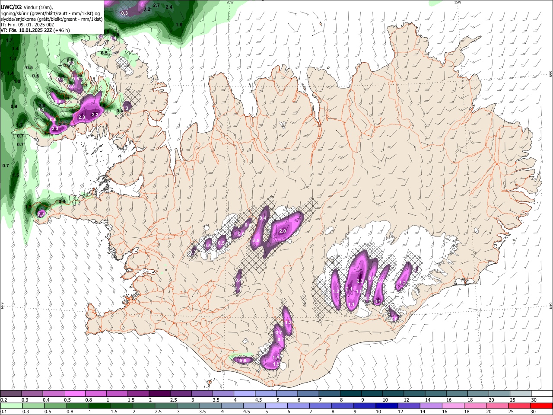Select the darkest green rain swatch between 1 and 1.5
This screenshot has width=553, height=415.
tap(99, 405)
